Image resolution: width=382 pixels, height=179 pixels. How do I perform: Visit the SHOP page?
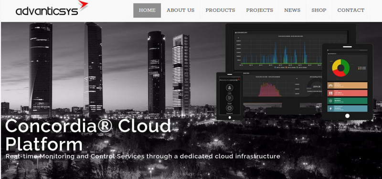click(x=319, y=10)
